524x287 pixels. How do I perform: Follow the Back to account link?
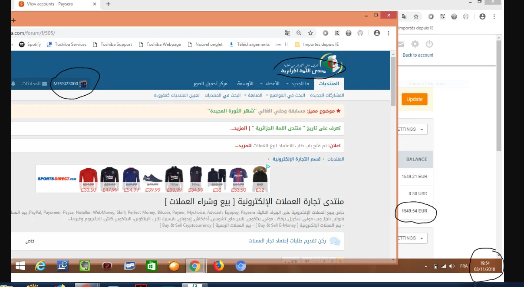(x=418, y=55)
